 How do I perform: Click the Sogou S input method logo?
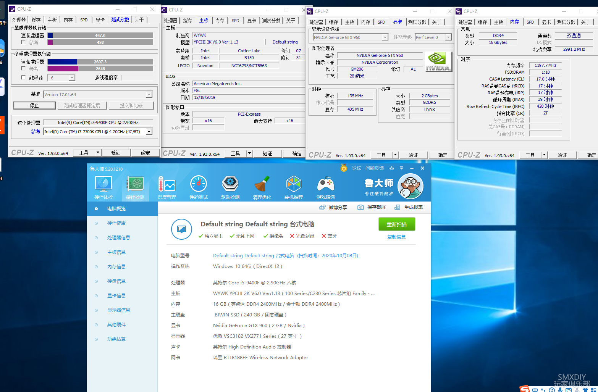[x=525, y=389]
